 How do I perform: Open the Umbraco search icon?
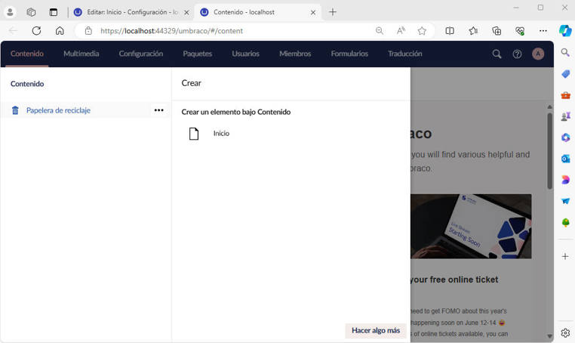pos(497,54)
